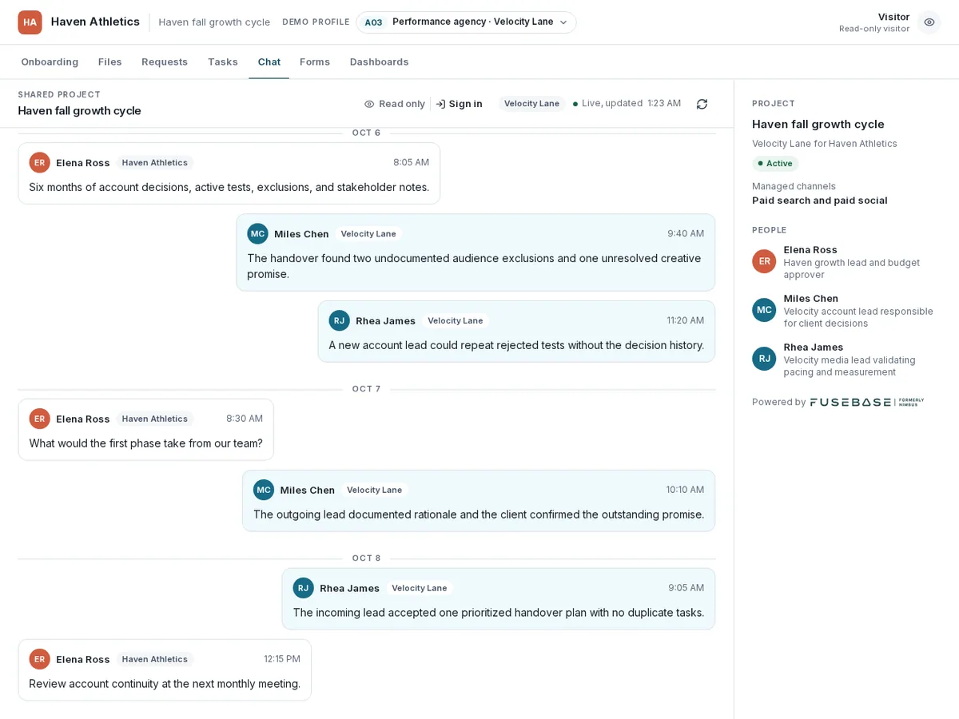
Task: Switch to the Requests tab
Action: click(165, 62)
